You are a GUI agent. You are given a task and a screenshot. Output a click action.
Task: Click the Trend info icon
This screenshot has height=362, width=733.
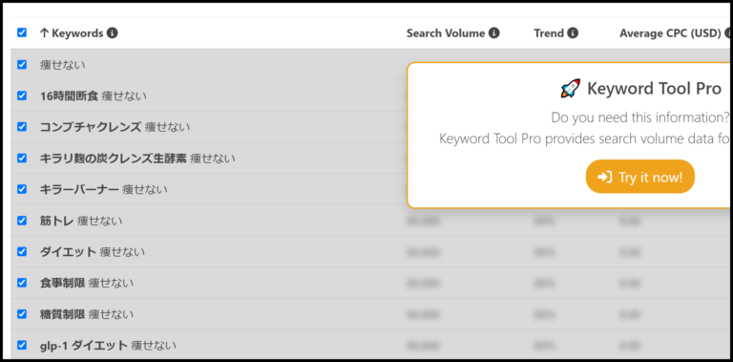pos(573,33)
